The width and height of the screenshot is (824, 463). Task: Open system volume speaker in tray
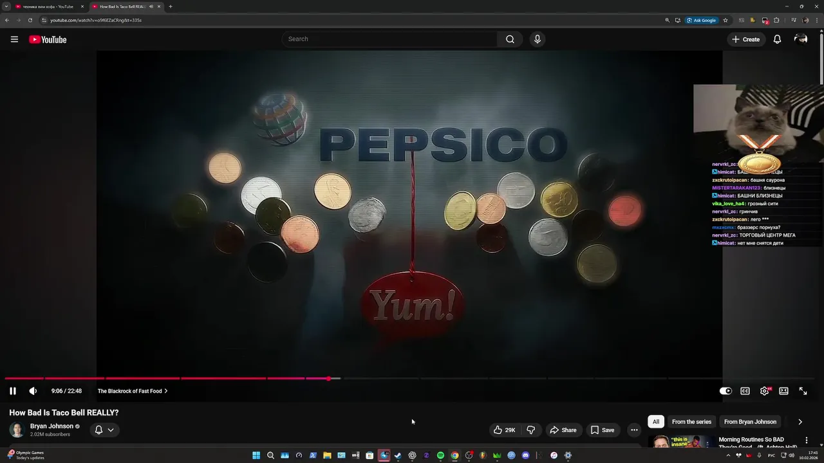[791, 455]
